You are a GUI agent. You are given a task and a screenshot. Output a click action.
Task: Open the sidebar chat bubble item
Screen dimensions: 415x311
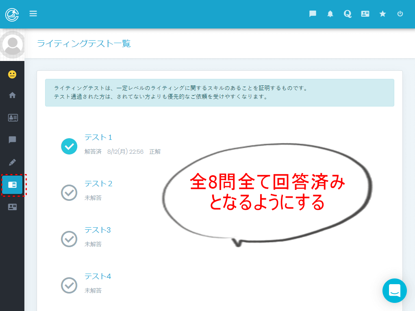tap(12, 140)
